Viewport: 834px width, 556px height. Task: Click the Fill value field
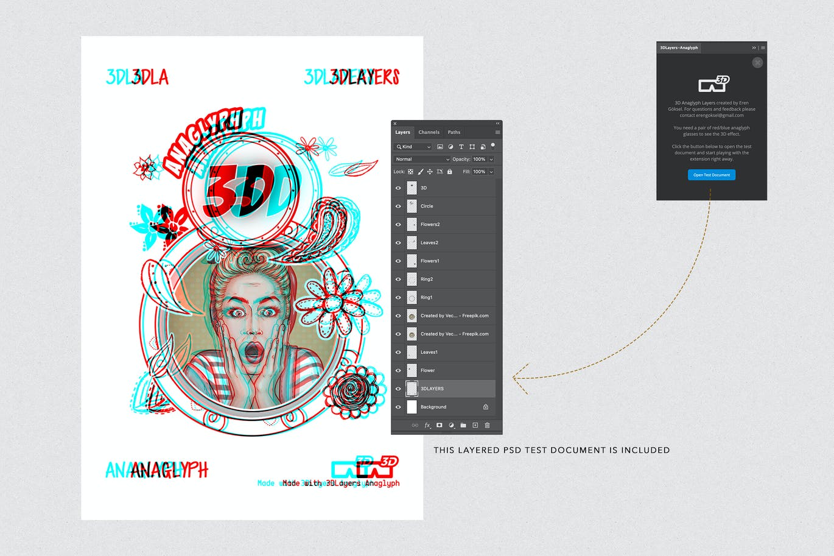pyautogui.click(x=480, y=172)
